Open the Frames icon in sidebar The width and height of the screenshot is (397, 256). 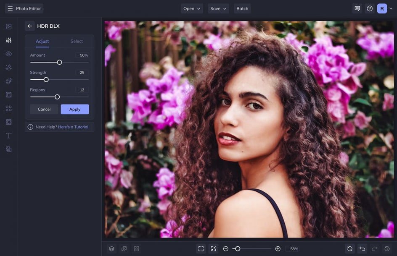point(8,95)
